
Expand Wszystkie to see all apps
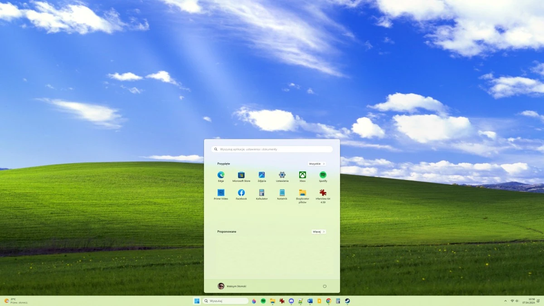[317, 164]
